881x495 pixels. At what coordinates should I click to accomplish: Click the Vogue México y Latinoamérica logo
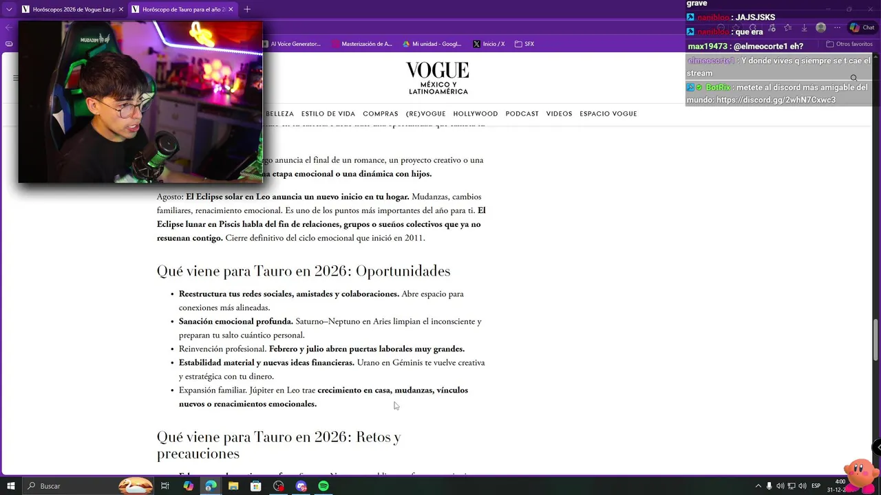pyautogui.click(x=438, y=78)
